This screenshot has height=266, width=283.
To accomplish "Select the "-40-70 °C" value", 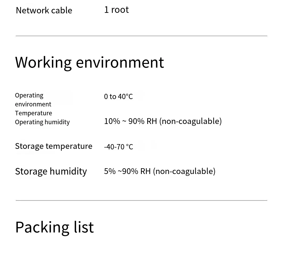I will pos(118,147).
